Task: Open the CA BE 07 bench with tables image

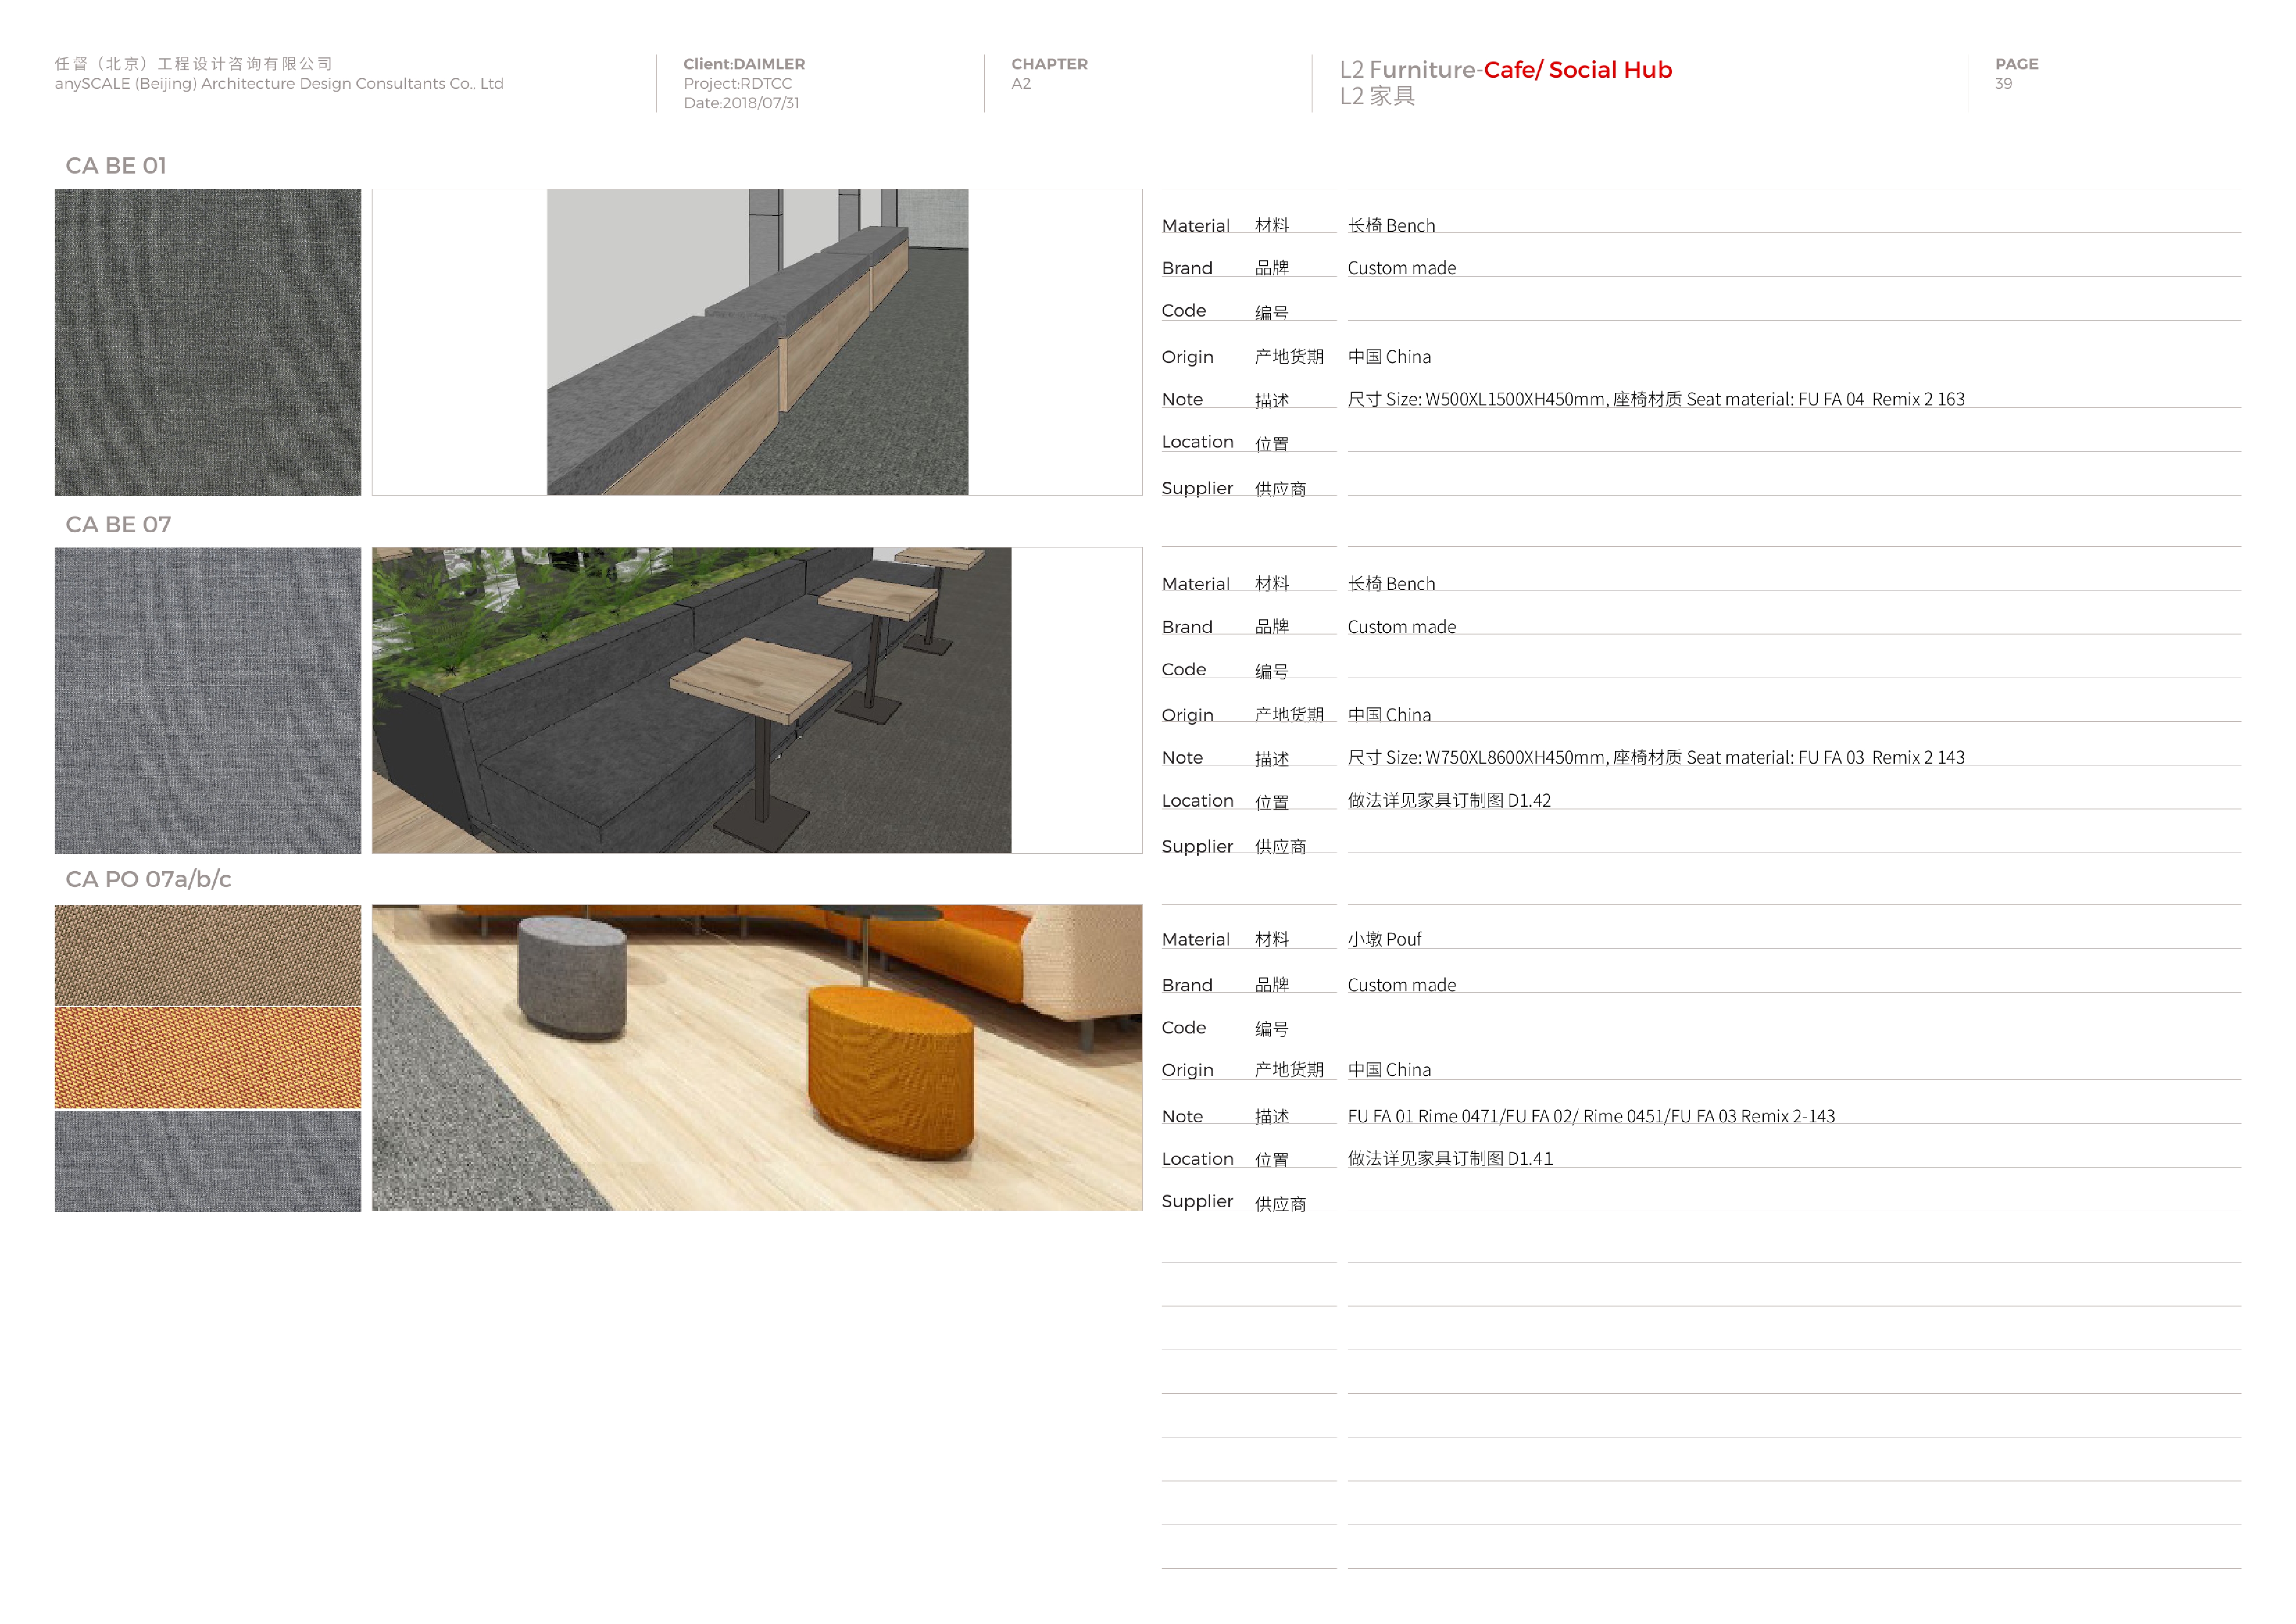Action: pyautogui.click(x=692, y=700)
